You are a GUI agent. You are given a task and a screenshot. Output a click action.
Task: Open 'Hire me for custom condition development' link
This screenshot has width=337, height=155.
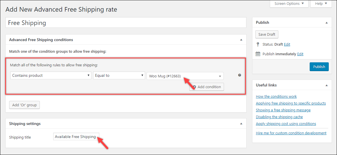291,133
